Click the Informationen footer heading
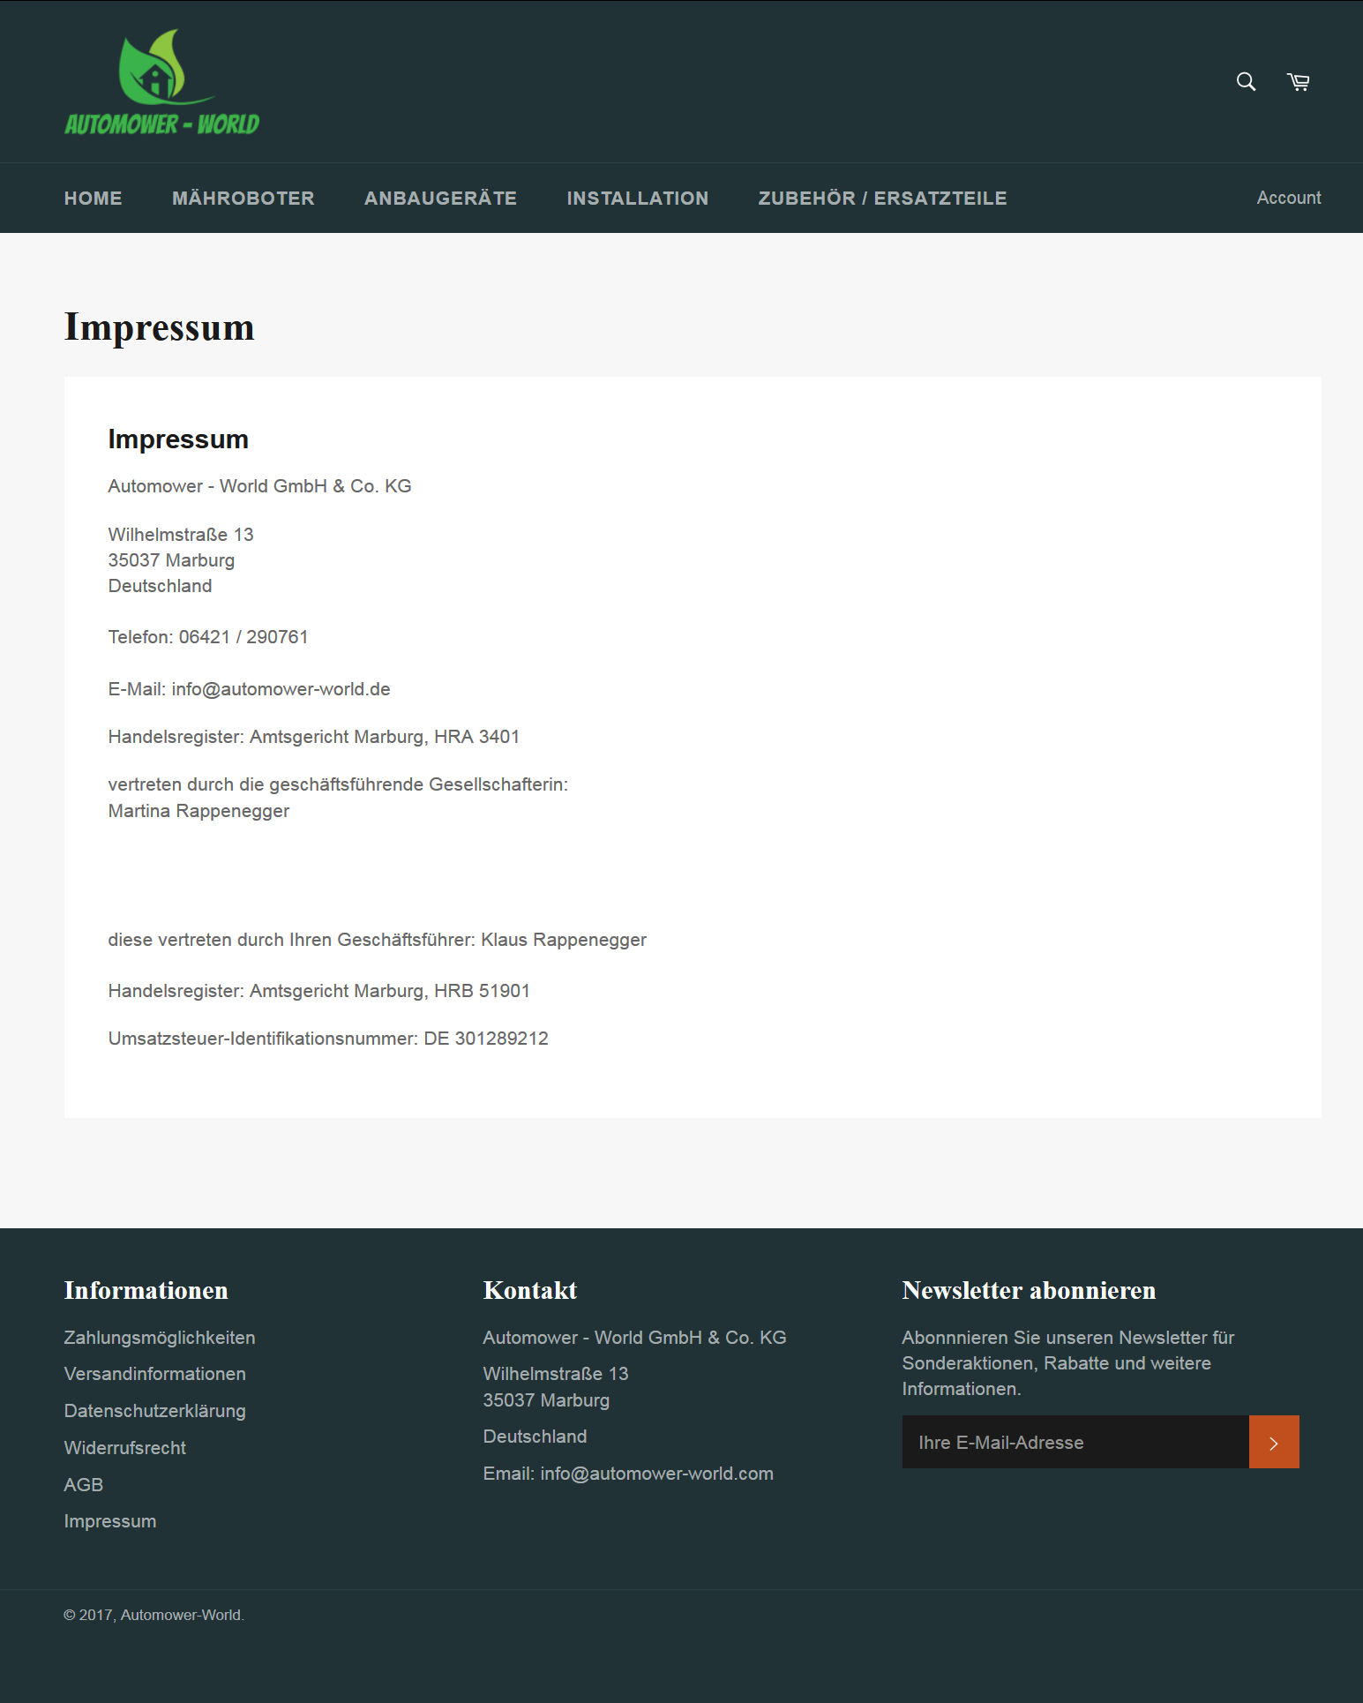The height and width of the screenshot is (1703, 1363). (x=146, y=1290)
